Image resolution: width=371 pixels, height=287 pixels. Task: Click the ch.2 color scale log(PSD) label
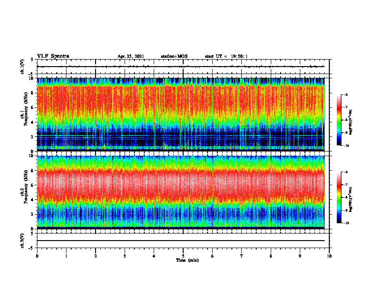tap(351, 200)
